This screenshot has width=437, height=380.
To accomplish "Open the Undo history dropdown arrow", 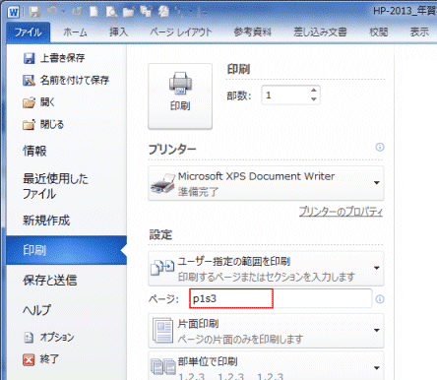I will [63, 12].
